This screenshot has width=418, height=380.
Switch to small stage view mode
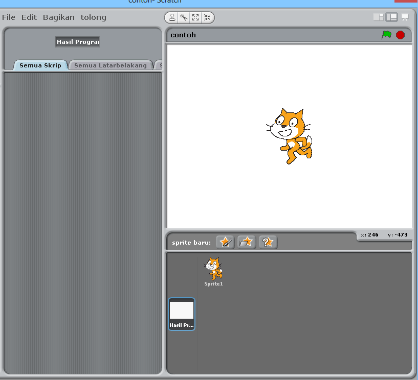coord(378,17)
